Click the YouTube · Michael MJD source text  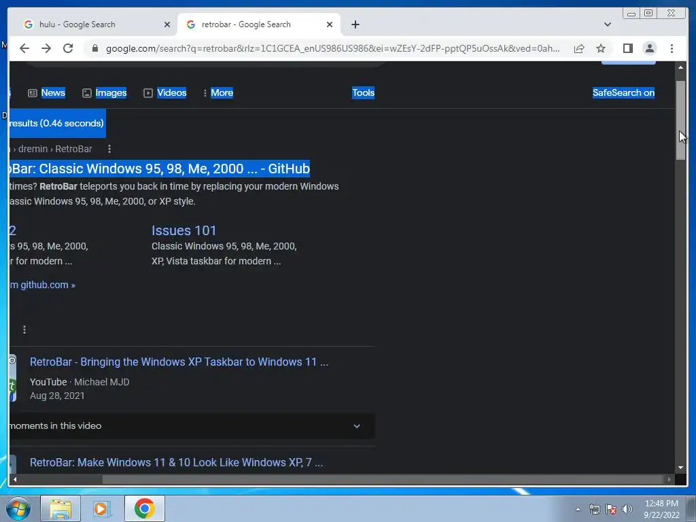tap(80, 382)
